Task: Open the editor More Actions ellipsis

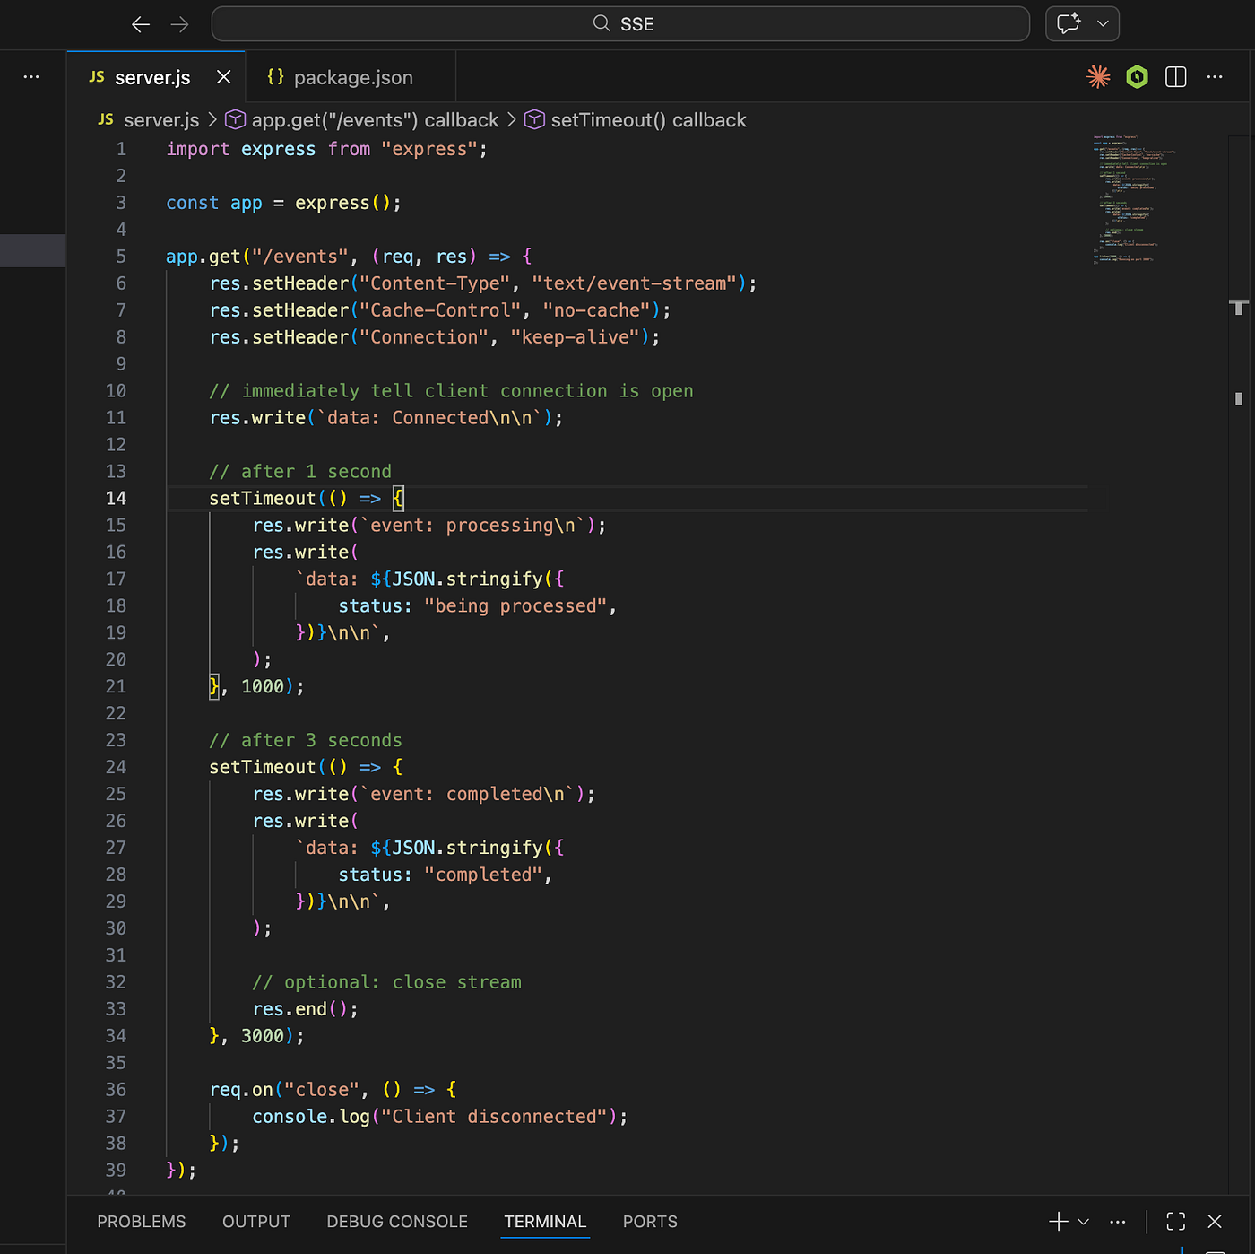Action: coord(1215,77)
